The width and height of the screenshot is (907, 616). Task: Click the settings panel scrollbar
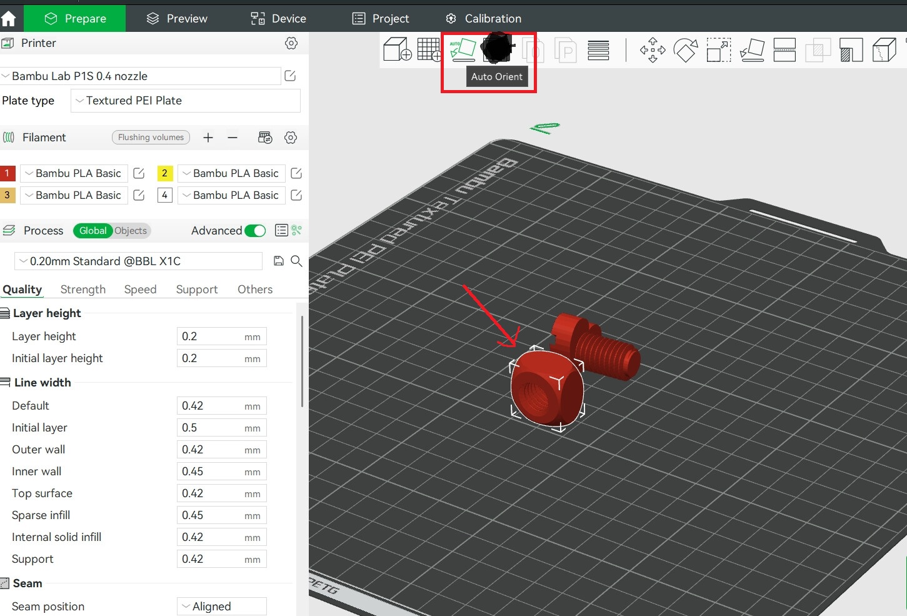click(x=303, y=361)
